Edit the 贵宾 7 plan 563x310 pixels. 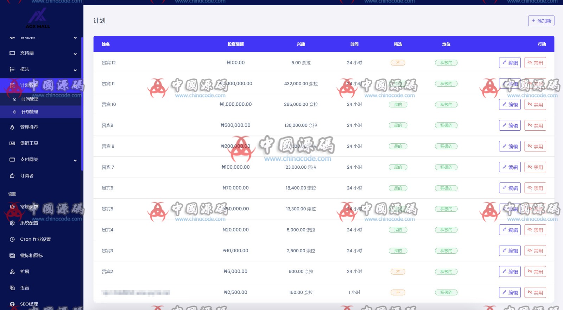tap(510, 167)
